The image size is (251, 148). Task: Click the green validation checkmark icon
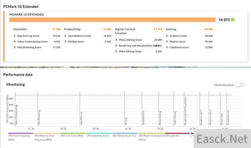(x=233, y=20)
